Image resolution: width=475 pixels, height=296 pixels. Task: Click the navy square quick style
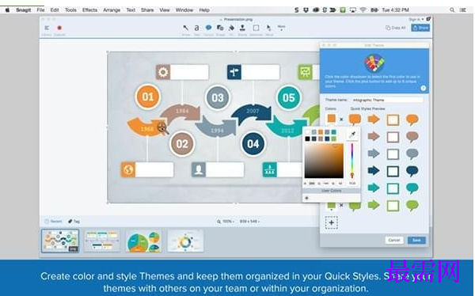[x=393, y=172]
